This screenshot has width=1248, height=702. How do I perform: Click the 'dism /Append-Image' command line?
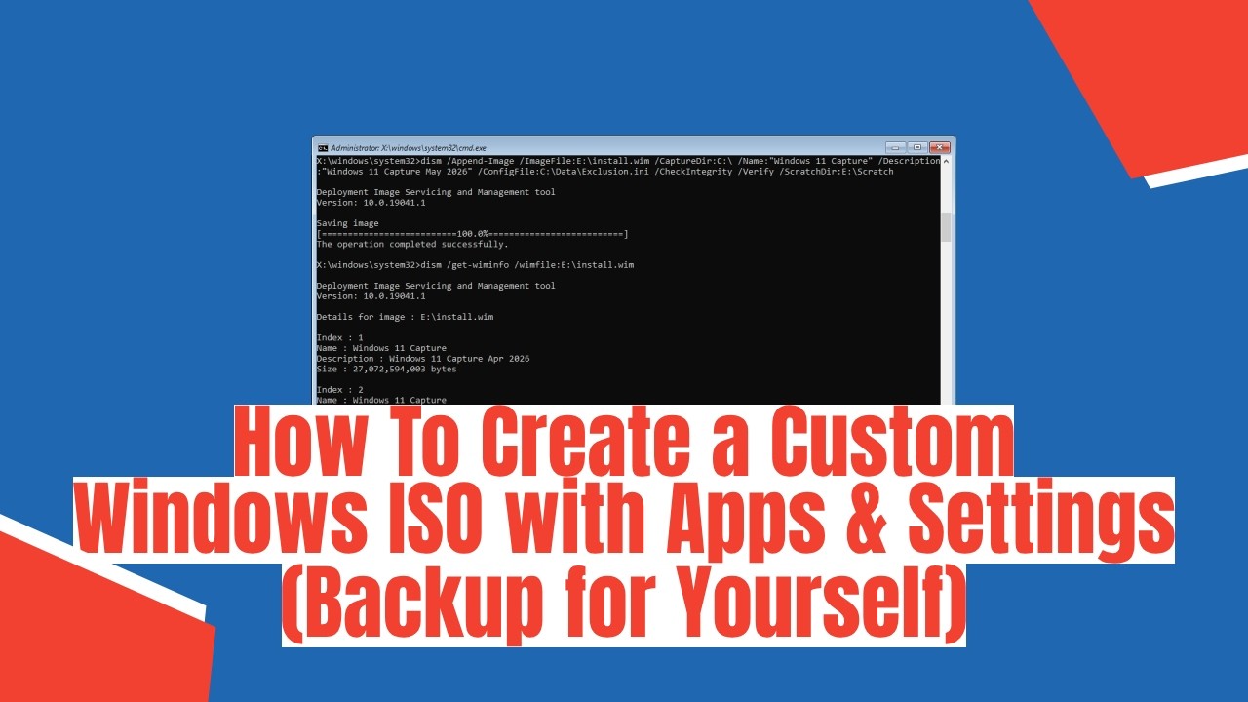click(629, 161)
